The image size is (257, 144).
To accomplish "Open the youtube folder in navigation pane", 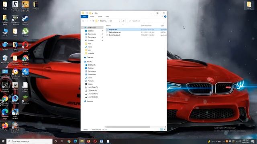I will [90, 53].
